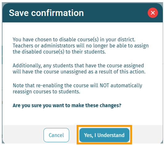Close the Save confirmation dialog with red X
Image resolution: width=164 pixels, height=145 pixels.
153,13
